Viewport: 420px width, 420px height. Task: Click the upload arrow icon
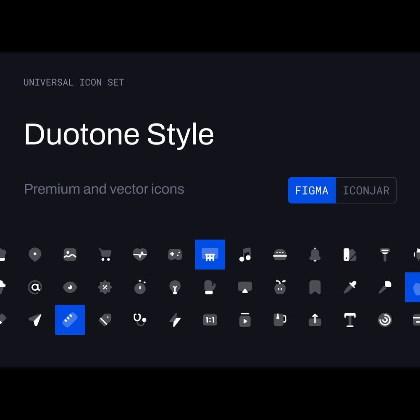pyautogui.click(x=315, y=320)
